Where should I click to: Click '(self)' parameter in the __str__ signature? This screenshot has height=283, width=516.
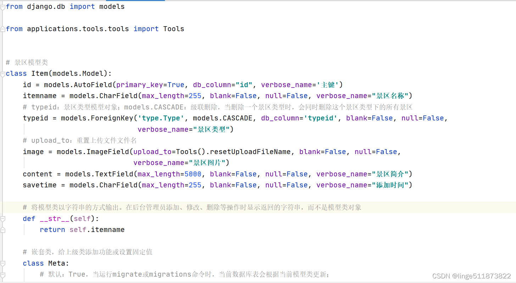pyautogui.click(x=82, y=219)
